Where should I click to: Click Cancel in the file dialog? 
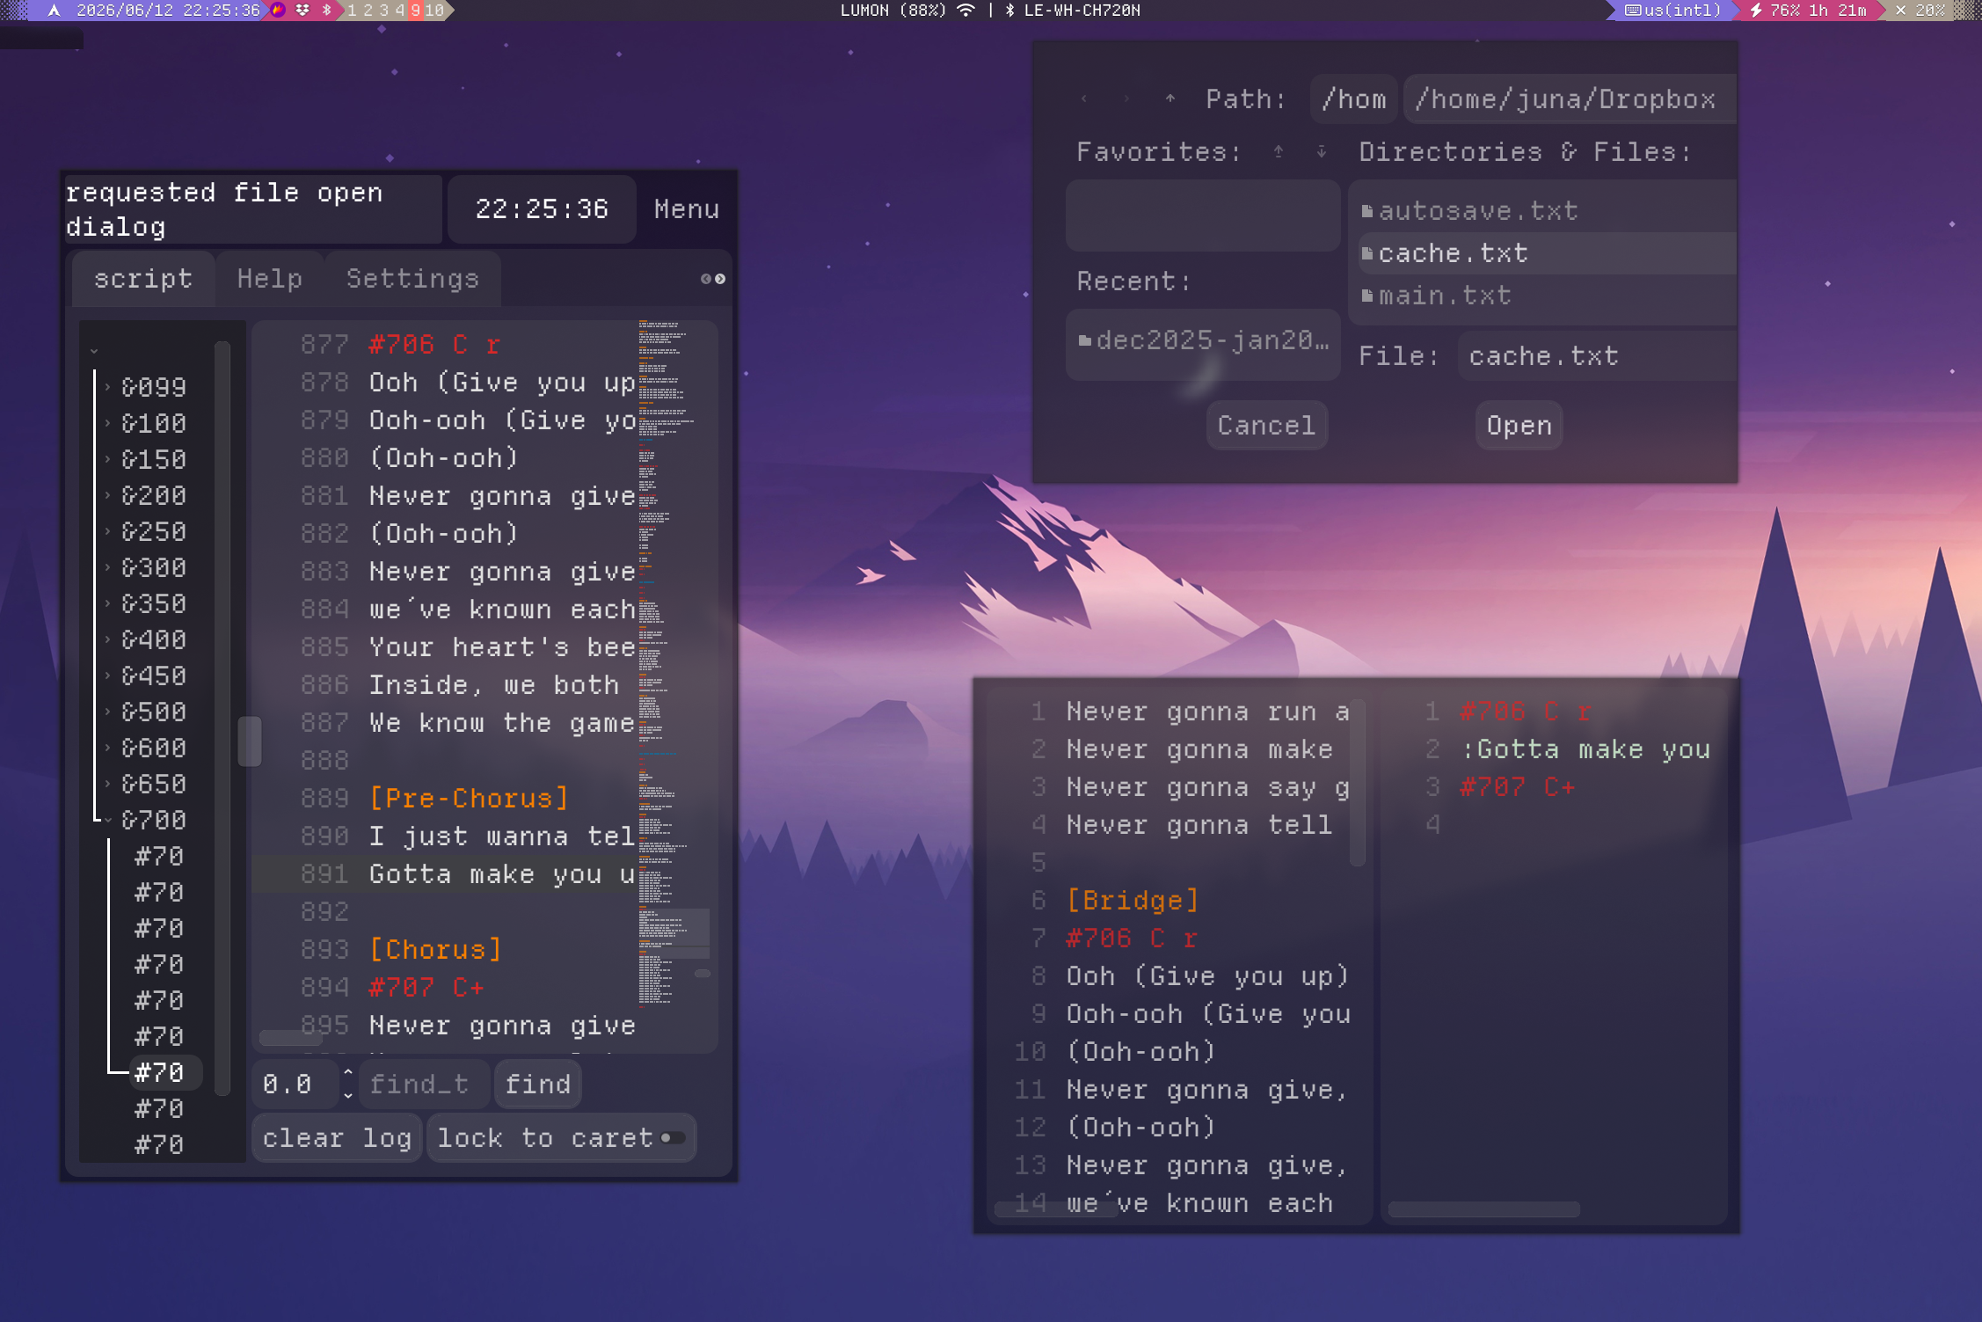click(1266, 426)
